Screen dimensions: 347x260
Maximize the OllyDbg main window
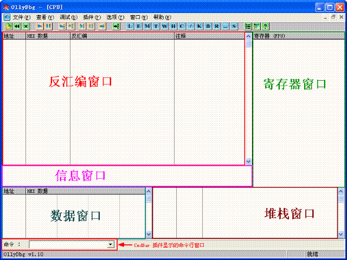[x=330, y=8]
